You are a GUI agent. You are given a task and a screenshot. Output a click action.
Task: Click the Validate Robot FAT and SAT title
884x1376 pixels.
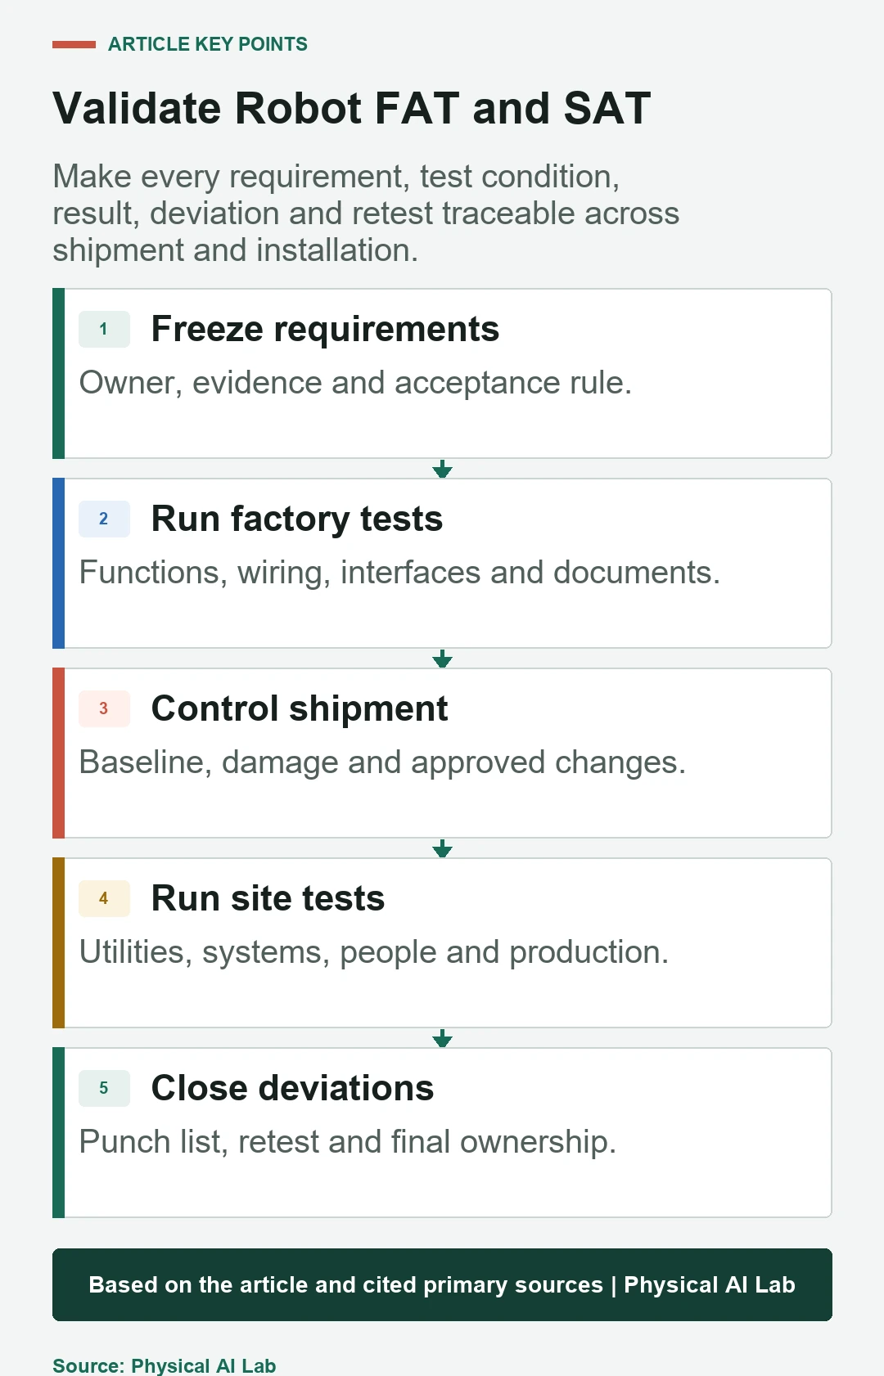352,108
